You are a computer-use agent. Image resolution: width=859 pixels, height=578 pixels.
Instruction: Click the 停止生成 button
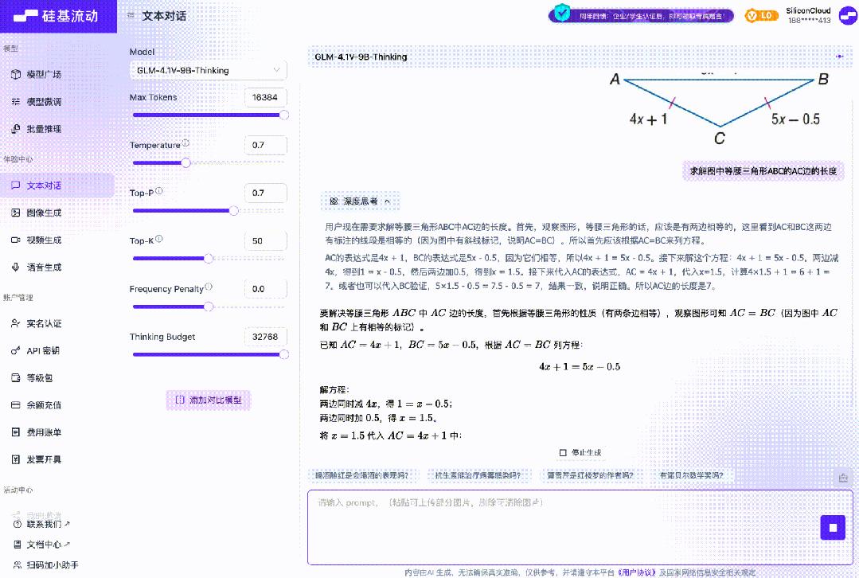[580, 452]
